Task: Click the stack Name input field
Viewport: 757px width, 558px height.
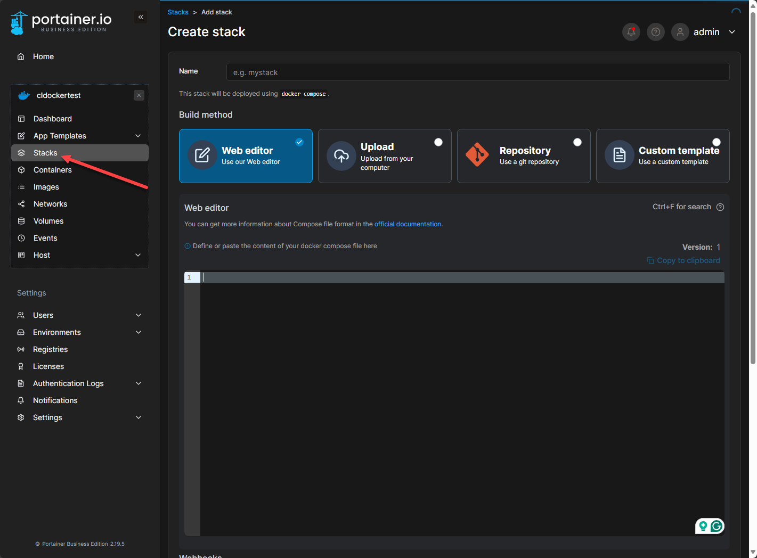Action: point(477,72)
